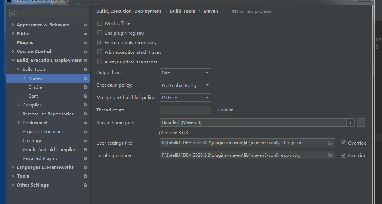This screenshot has height=204, width=382.
Task: Expand the Deployment node
Action: pos(19,122)
